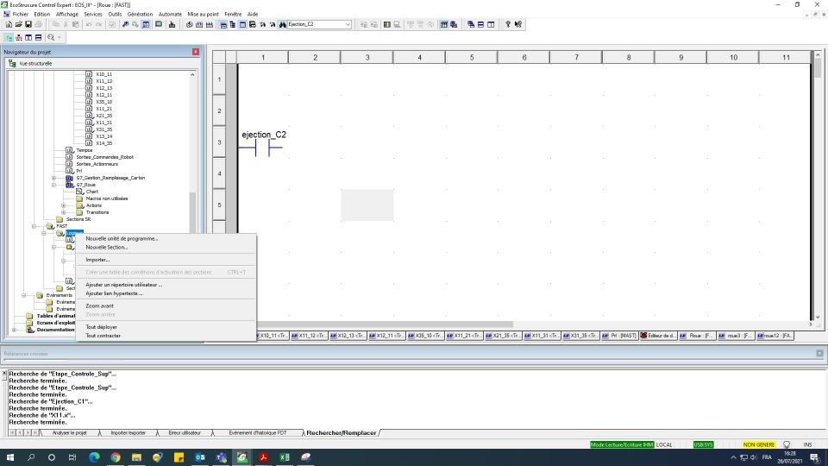Switch to the Analyser le projet tab

click(x=69, y=432)
